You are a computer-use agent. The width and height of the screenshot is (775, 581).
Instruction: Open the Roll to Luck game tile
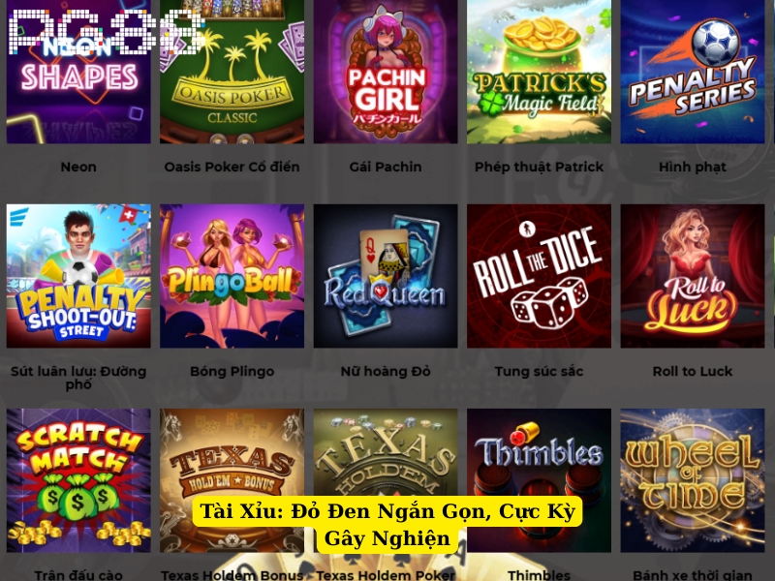(x=693, y=276)
